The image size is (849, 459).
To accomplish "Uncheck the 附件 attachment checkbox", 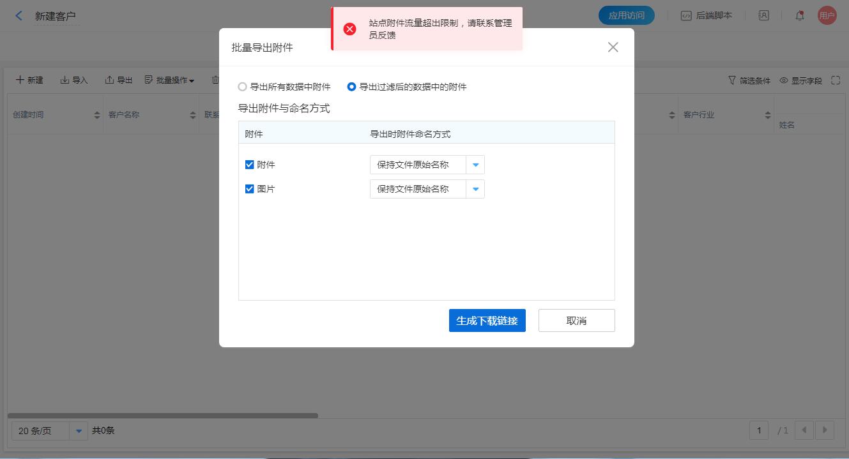I will click(250, 164).
